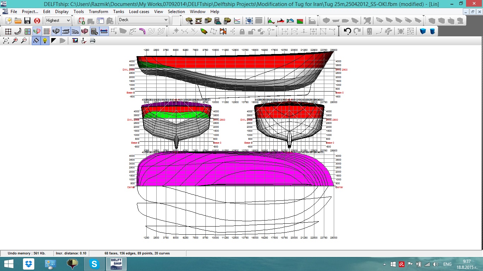This screenshot has width=483, height=271.
Task: Click the Undo arrow icon
Action: pyautogui.click(x=347, y=31)
